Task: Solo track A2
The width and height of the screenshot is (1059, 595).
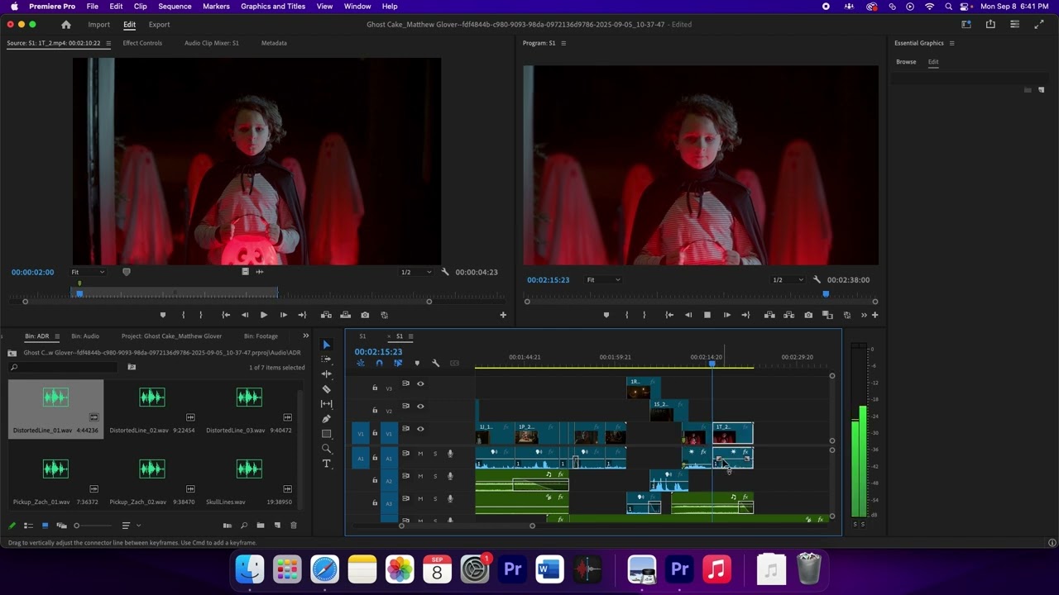Action: click(x=435, y=476)
